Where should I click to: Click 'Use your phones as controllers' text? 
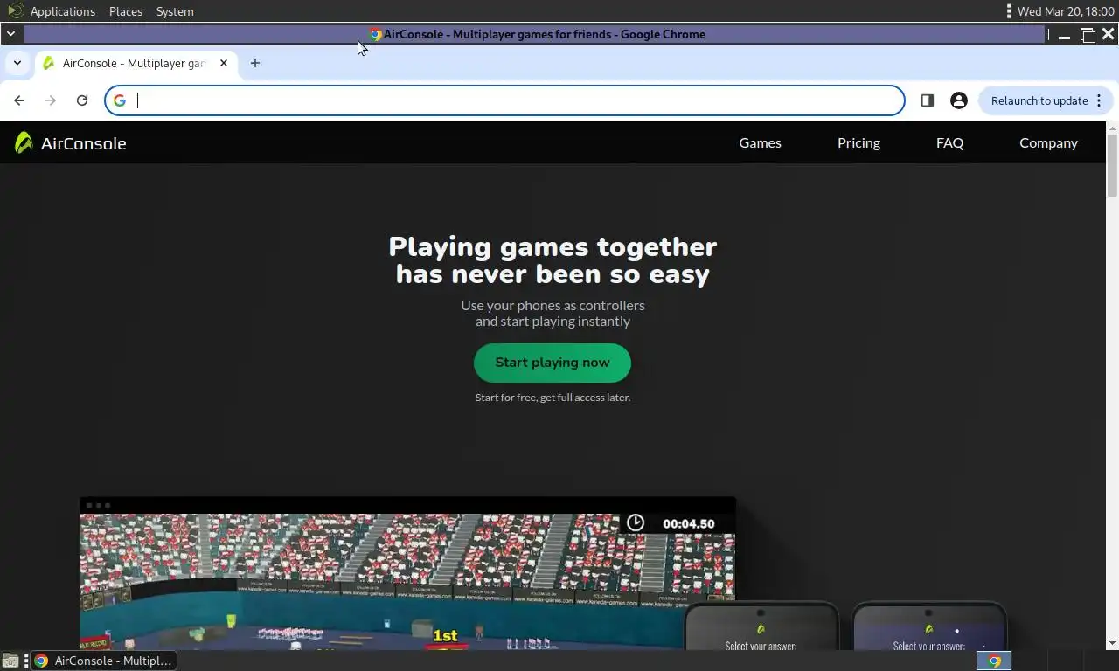click(553, 305)
